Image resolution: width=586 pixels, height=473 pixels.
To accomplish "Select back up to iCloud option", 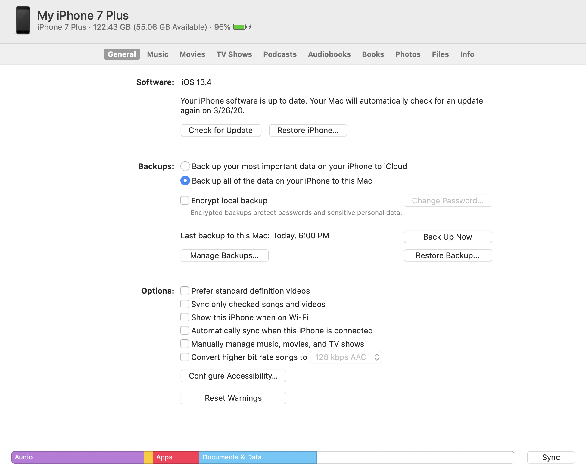I will pyautogui.click(x=185, y=166).
